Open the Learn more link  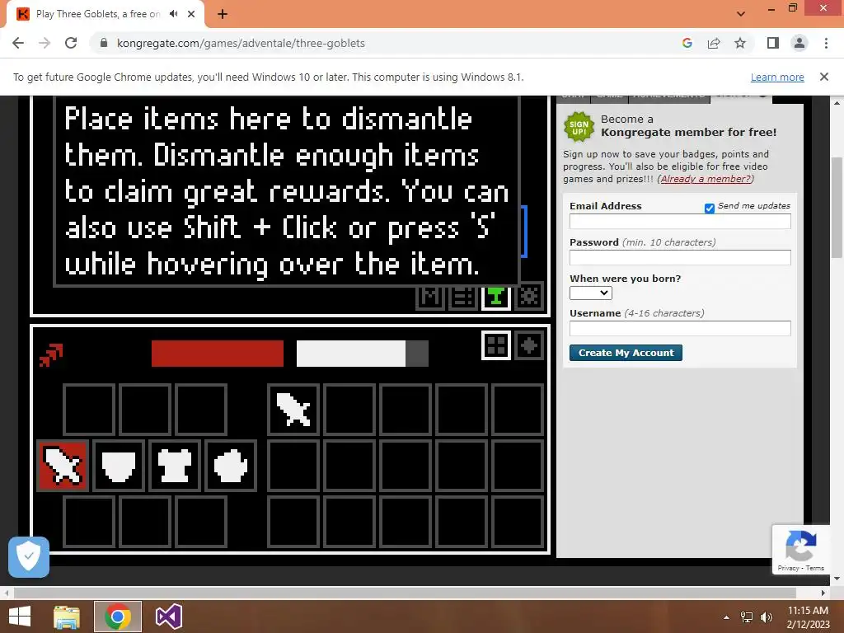[x=777, y=77]
